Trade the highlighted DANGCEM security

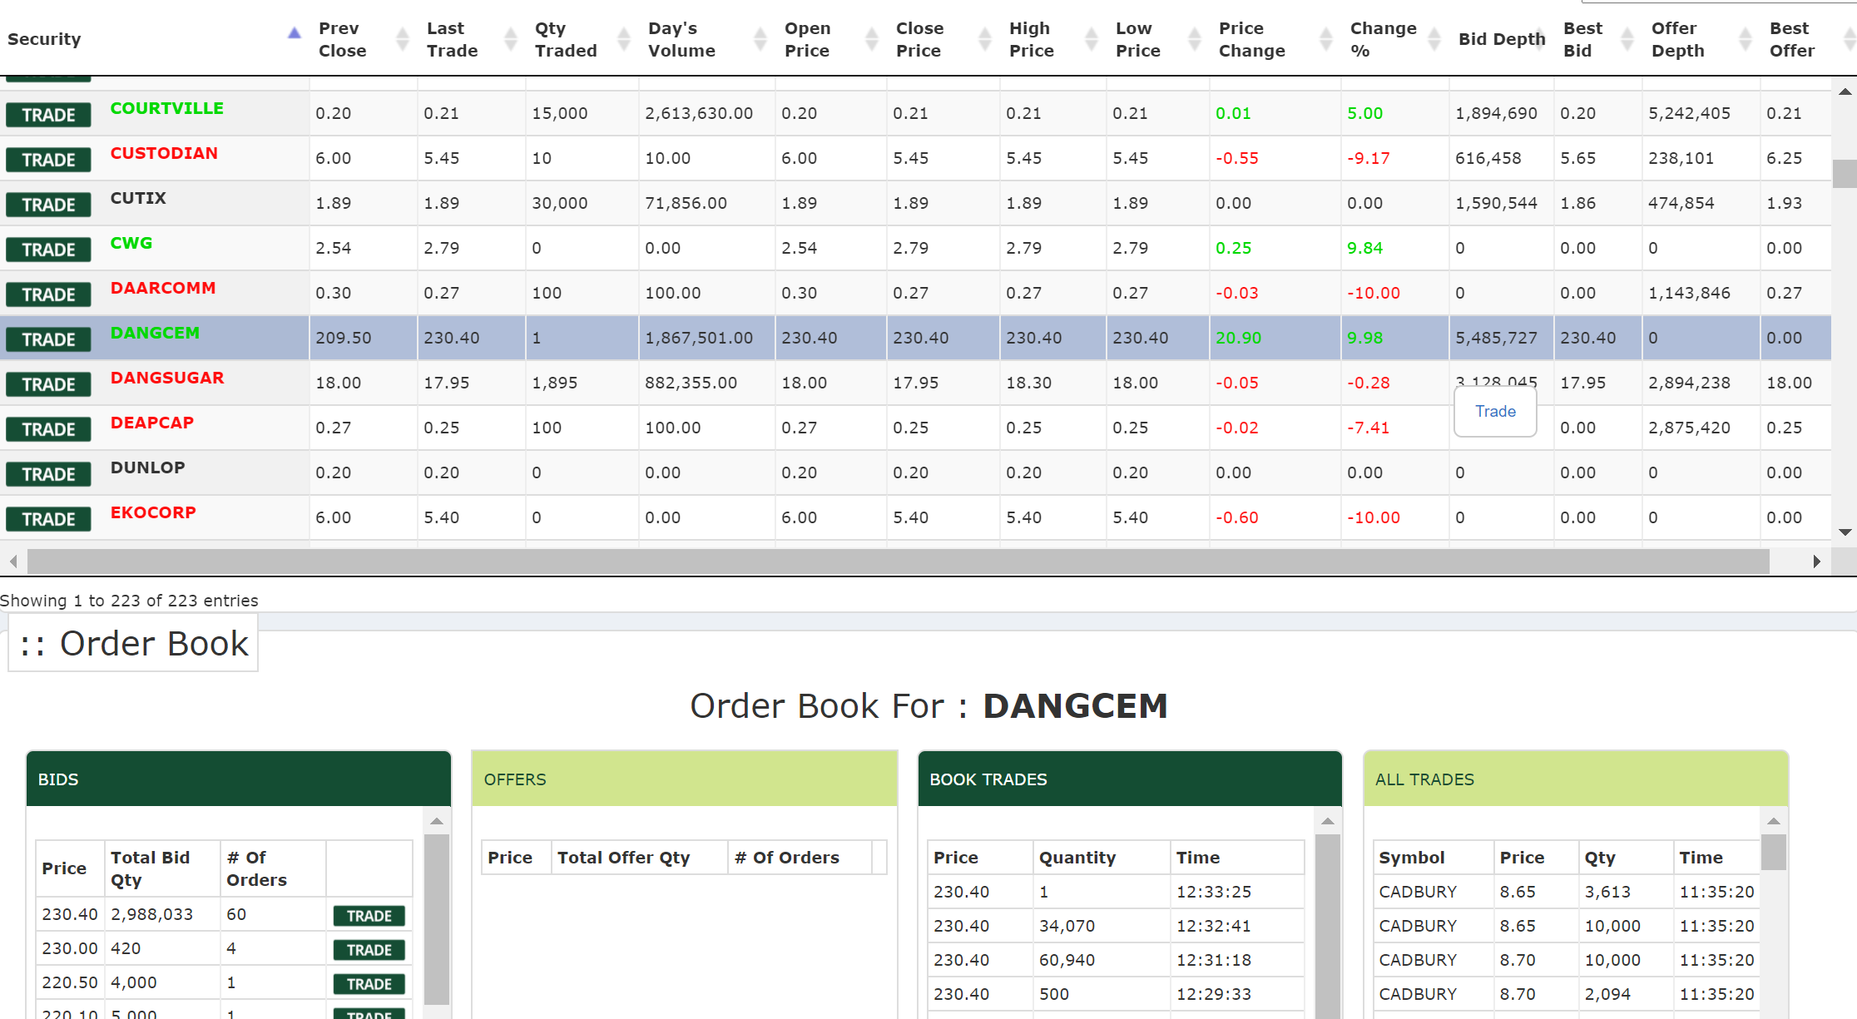pyautogui.click(x=48, y=339)
